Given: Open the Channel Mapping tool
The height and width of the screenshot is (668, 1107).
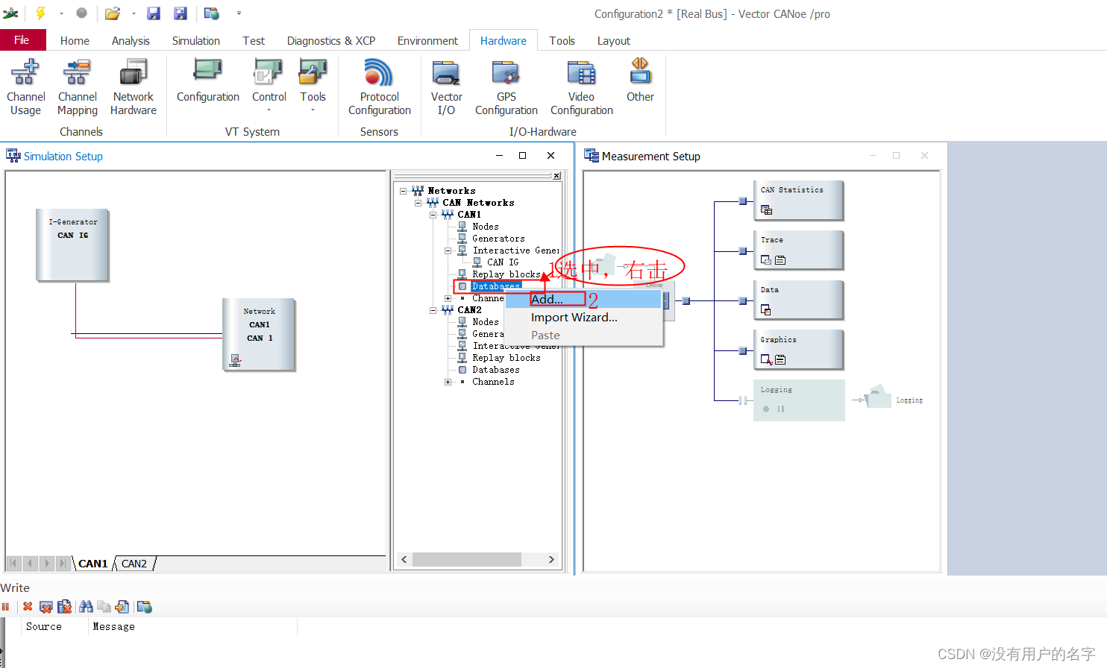Looking at the screenshot, I should 77,88.
